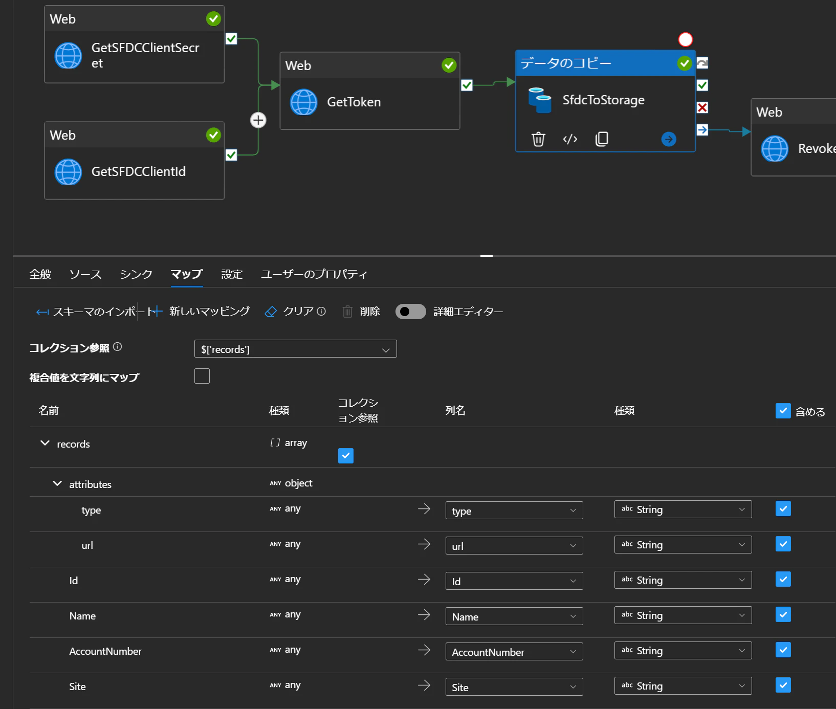Click validation checkmark on GetSFDCClientSecret

[x=213, y=19]
